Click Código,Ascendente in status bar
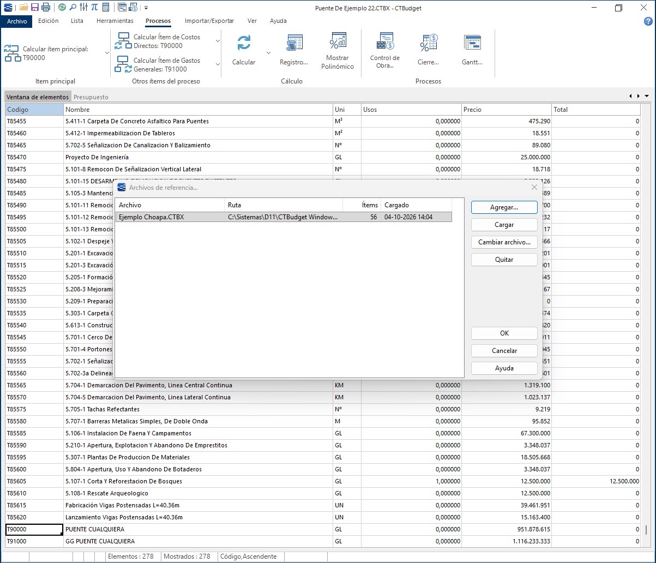 coord(248,556)
